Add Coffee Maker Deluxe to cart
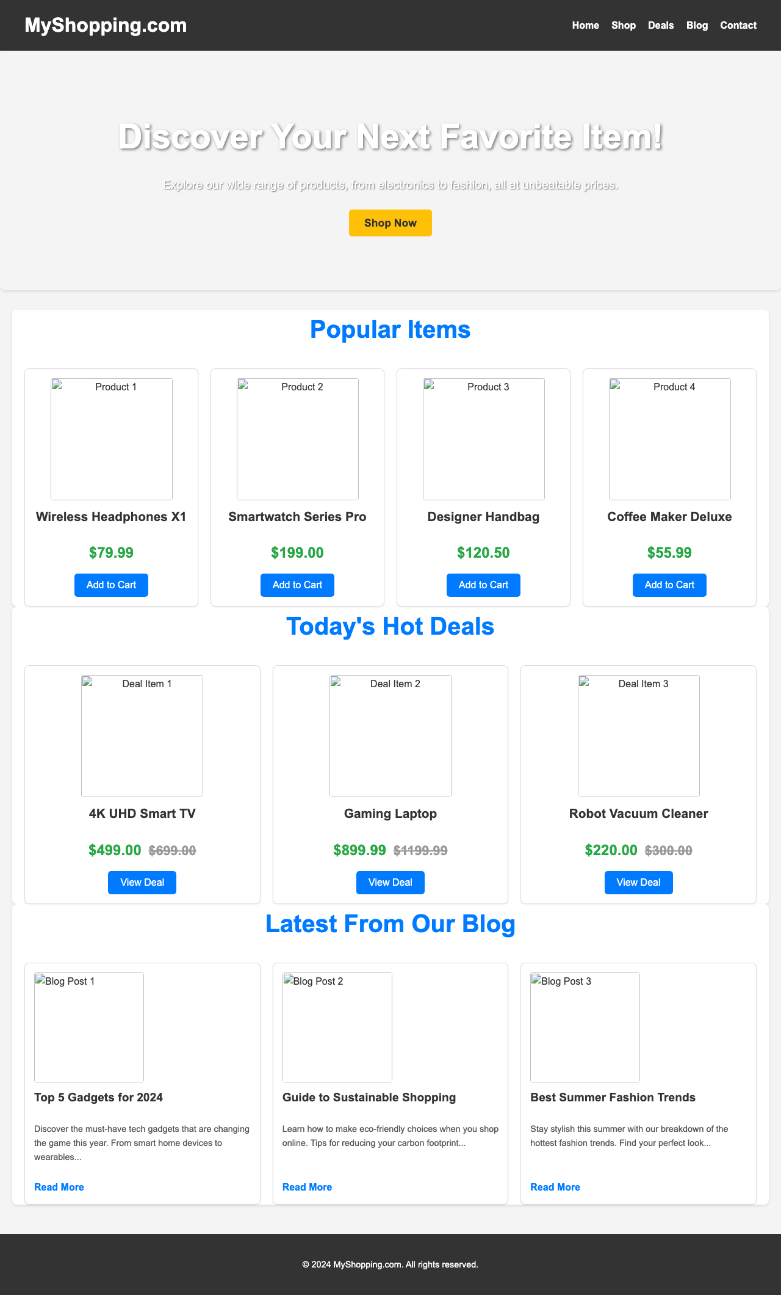 669,585
